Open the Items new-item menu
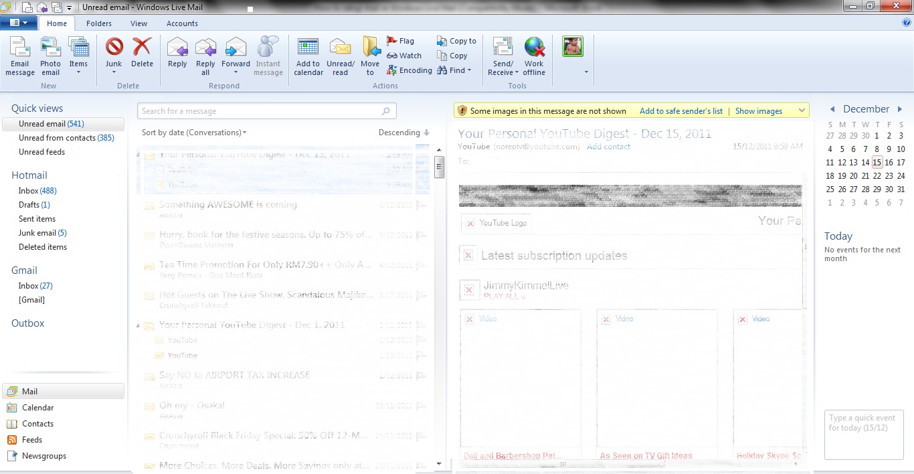914x474 pixels. (x=78, y=56)
